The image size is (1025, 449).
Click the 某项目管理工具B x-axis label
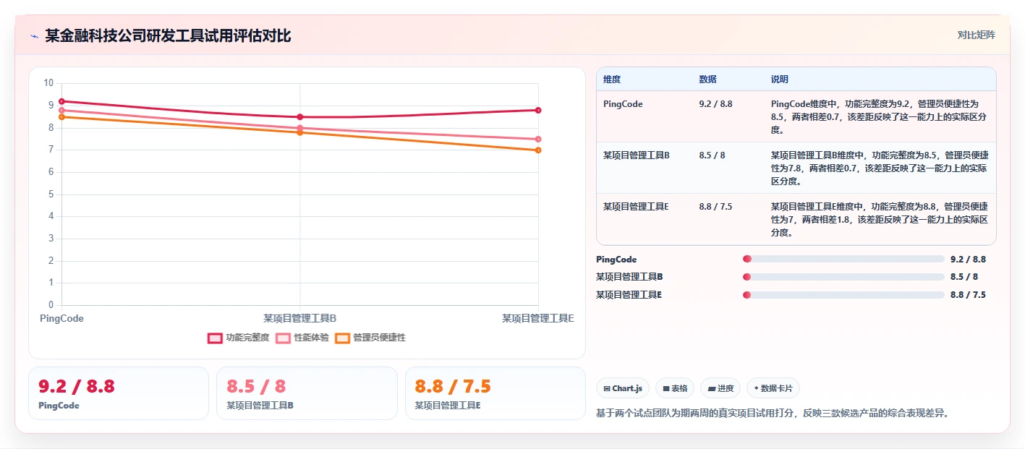300,318
